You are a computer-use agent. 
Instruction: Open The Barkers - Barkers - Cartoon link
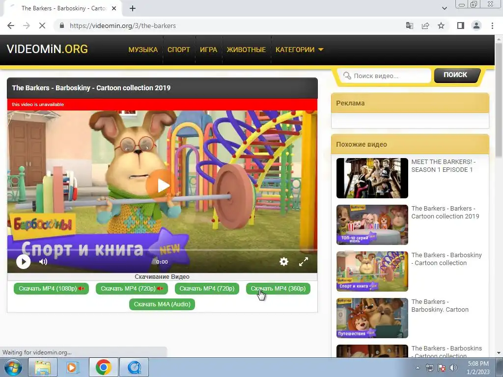445,212
